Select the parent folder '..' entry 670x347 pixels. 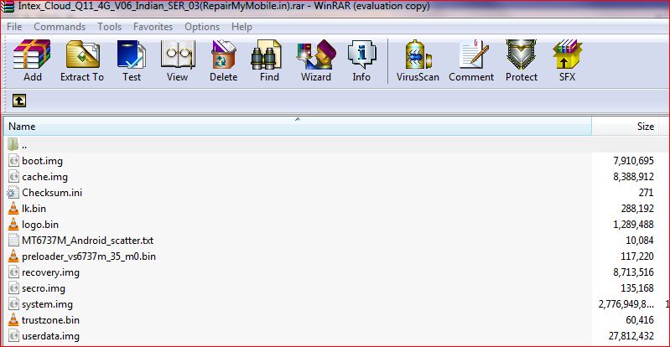(x=25, y=144)
